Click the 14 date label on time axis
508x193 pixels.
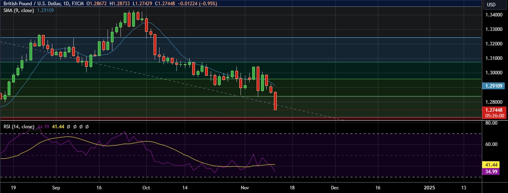(185, 188)
